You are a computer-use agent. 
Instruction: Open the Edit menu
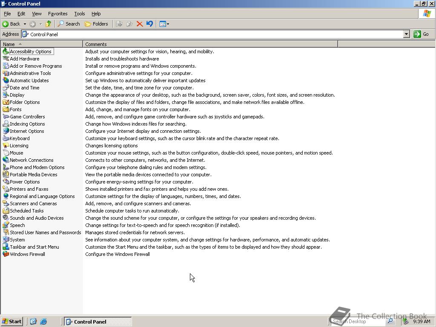(x=21, y=14)
